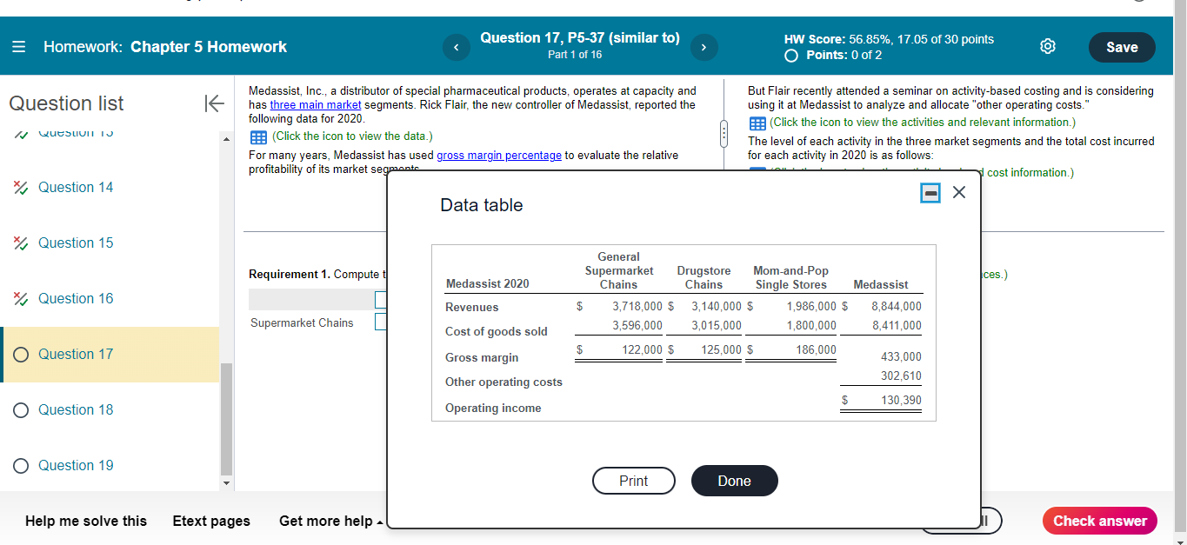Close the Data table dialog

(958, 193)
